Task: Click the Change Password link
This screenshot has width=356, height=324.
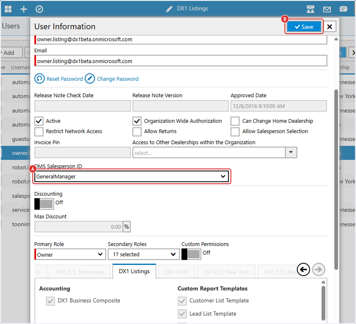Action: (117, 79)
